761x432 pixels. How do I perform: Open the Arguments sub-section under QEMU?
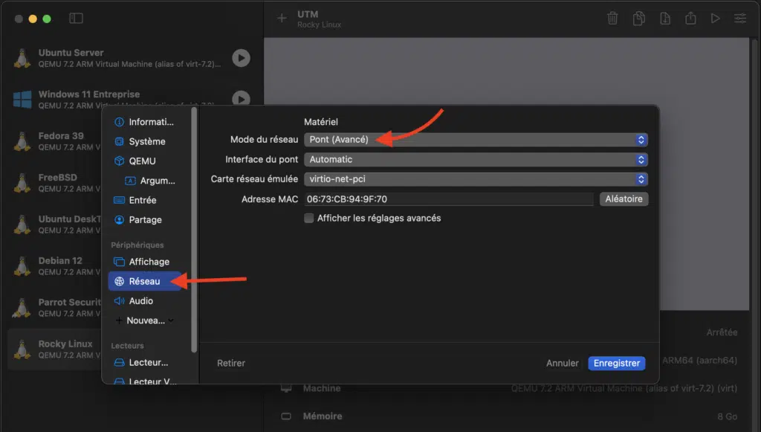pyautogui.click(x=150, y=181)
